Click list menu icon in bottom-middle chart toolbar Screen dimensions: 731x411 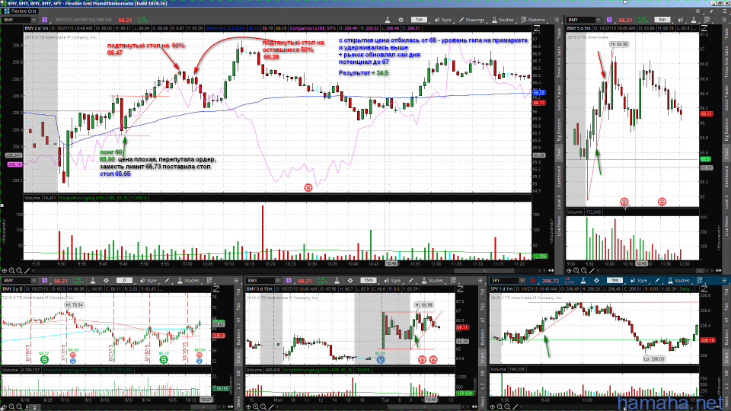tap(480, 281)
